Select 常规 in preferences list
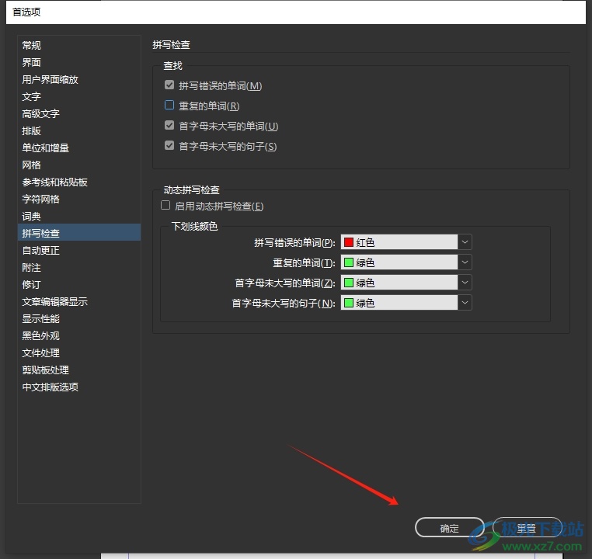Screen dimensions: 592x559 coord(79,45)
